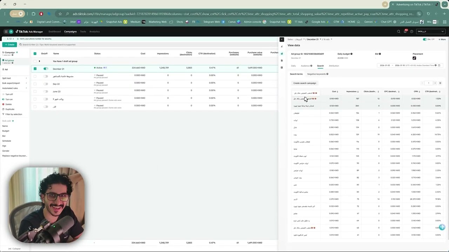Click the green Create button
The height and width of the screenshot is (252, 449).
pyautogui.click(x=9, y=44)
